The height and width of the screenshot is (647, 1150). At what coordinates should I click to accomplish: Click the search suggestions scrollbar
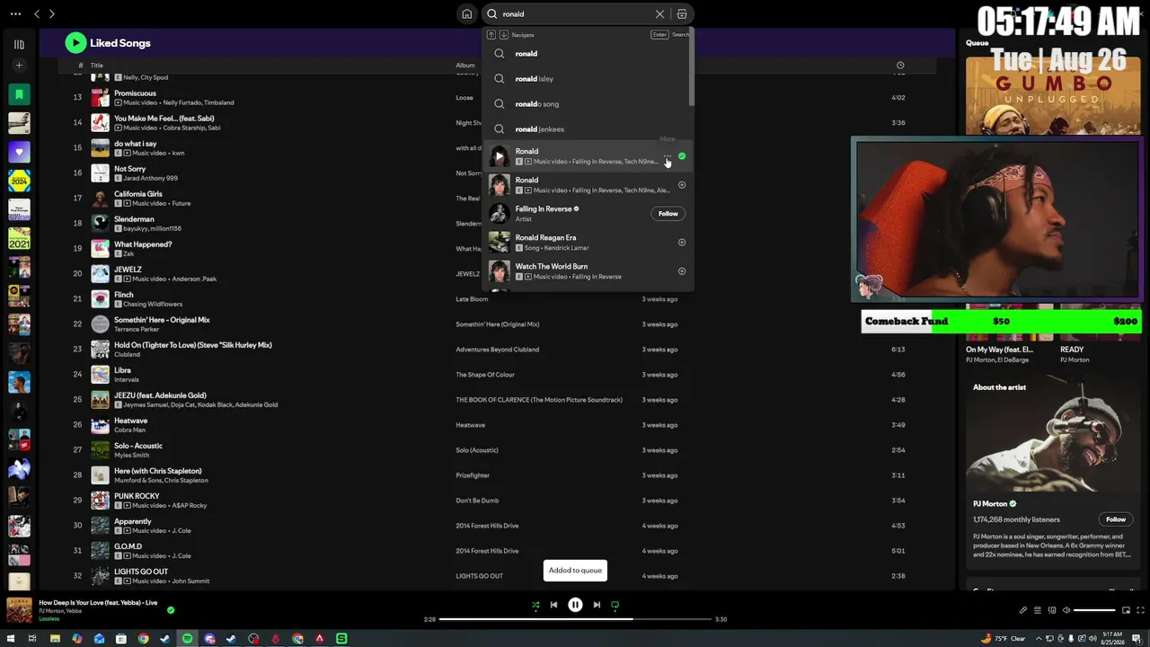coord(691,67)
